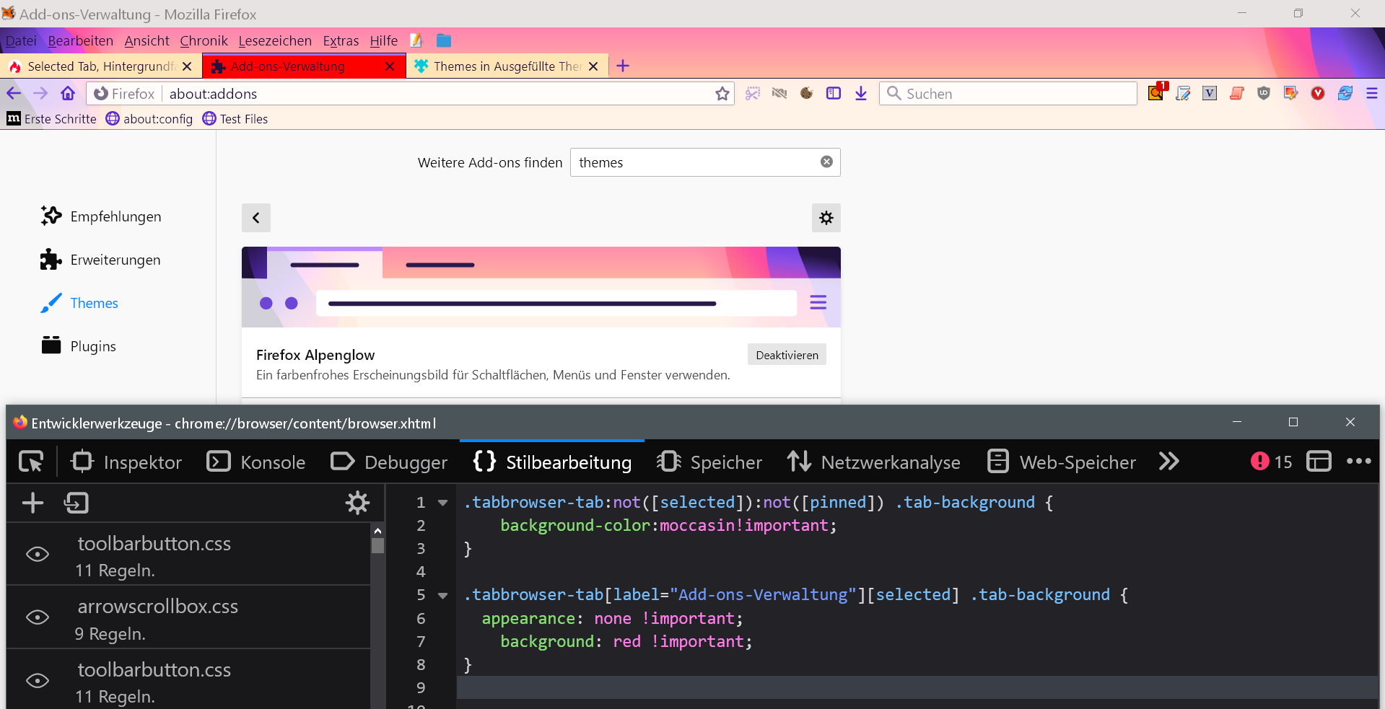Switch to the Konsole tab
The image size is (1385, 709).
[256, 462]
